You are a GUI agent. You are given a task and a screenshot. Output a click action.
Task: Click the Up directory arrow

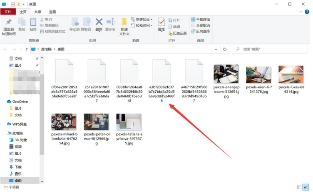[x=27, y=49]
